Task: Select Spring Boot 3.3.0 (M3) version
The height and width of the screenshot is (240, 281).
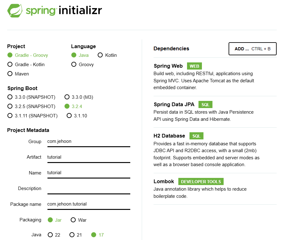Action: pos(79,97)
